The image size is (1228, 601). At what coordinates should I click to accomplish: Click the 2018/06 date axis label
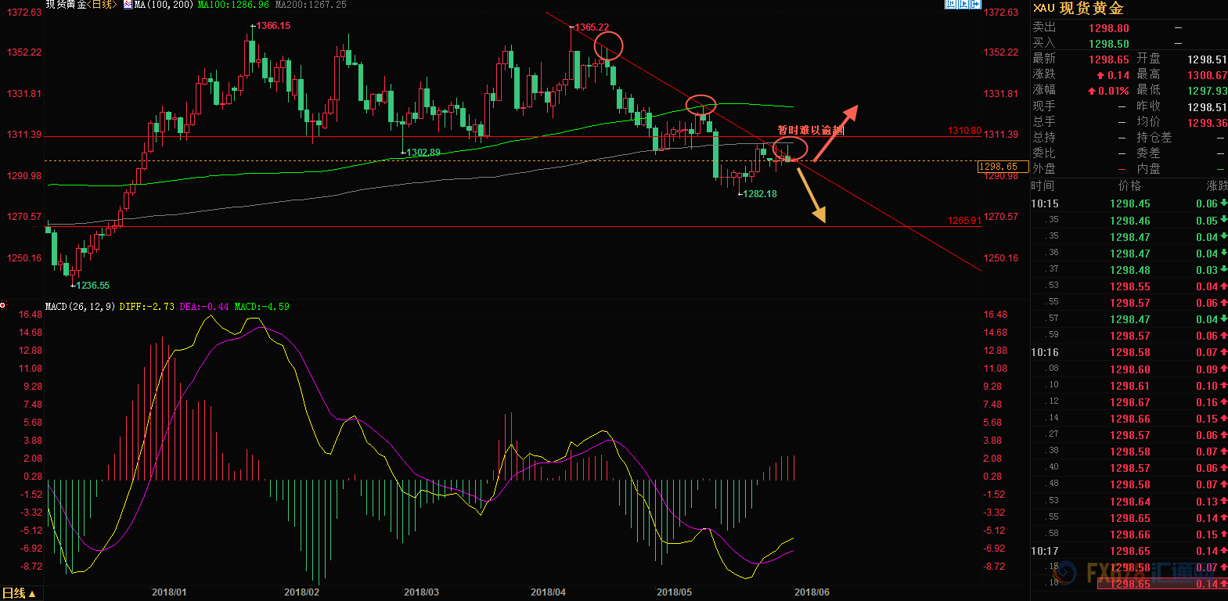(x=812, y=592)
